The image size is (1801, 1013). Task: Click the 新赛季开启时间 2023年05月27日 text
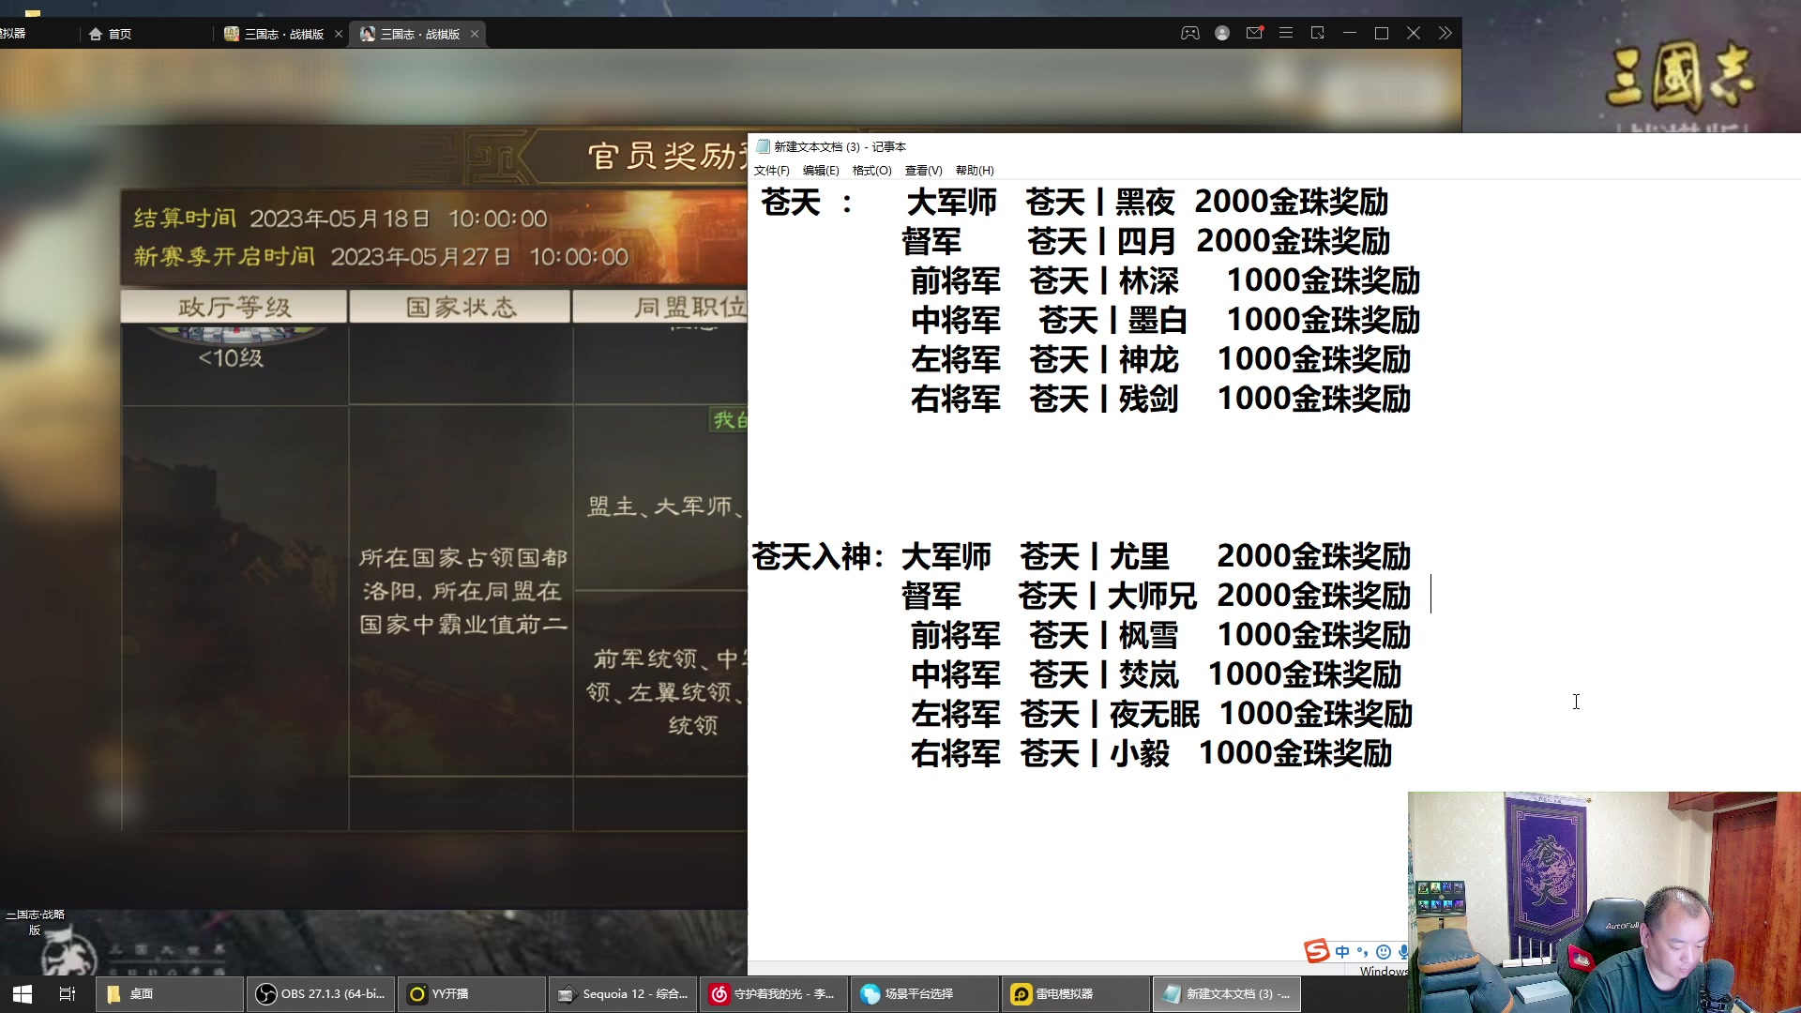(x=381, y=256)
